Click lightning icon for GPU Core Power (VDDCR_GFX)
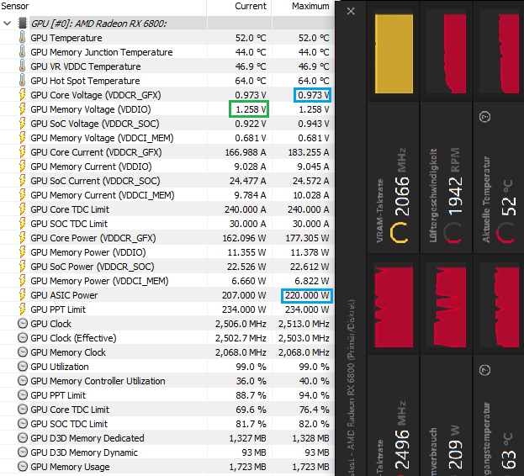Screen dimensions: 524x476 [22, 238]
